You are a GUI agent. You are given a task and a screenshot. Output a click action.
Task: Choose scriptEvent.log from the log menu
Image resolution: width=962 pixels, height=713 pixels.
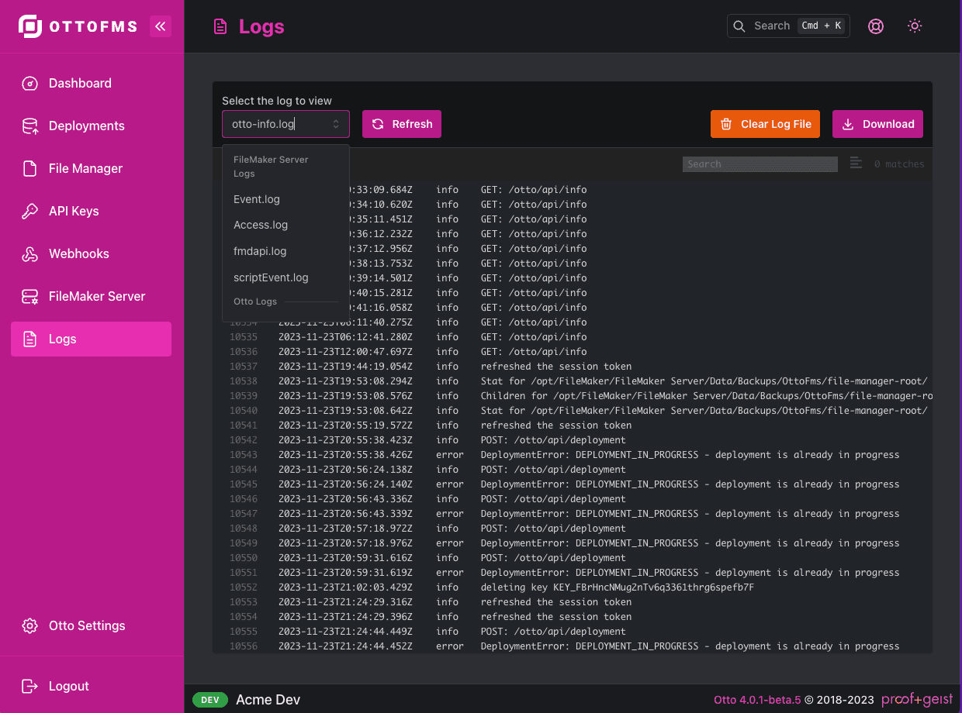[271, 277]
